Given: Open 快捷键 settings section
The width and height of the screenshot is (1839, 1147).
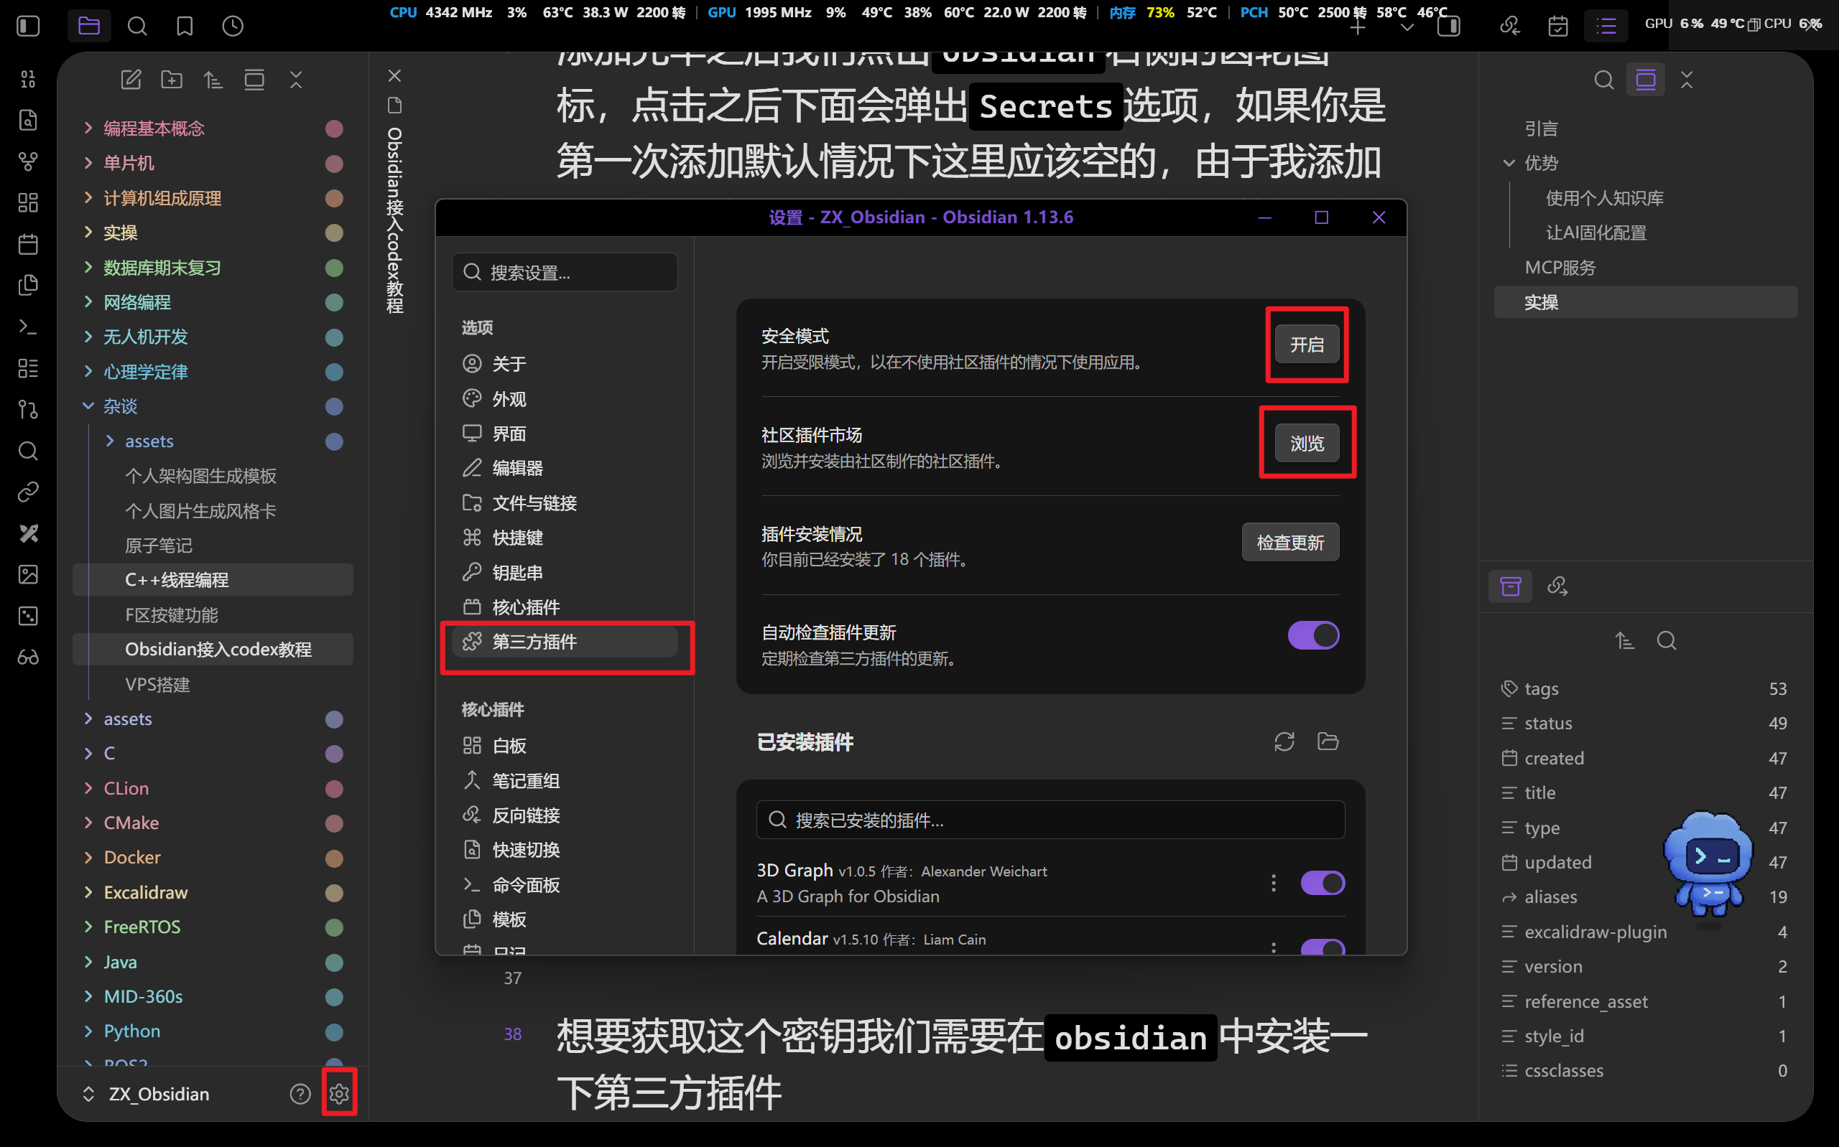Looking at the screenshot, I should click(565, 537).
